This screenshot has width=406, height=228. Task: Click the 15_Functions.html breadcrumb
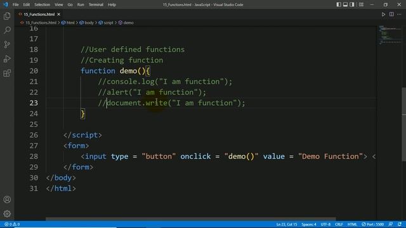click(x=41, y=23)
